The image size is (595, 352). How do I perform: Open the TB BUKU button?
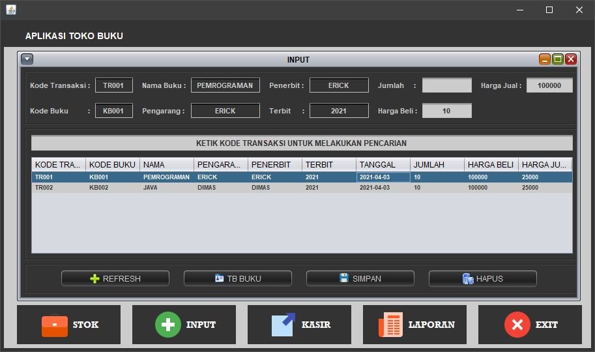pos(238,278)
